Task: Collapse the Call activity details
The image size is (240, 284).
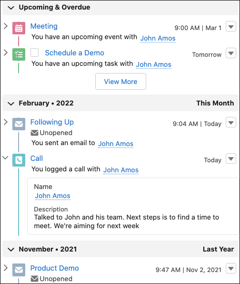Action: (x=5, y=158)
